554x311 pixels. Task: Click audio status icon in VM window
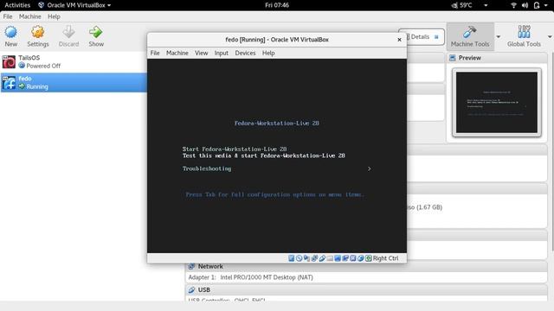pos(306,258)
